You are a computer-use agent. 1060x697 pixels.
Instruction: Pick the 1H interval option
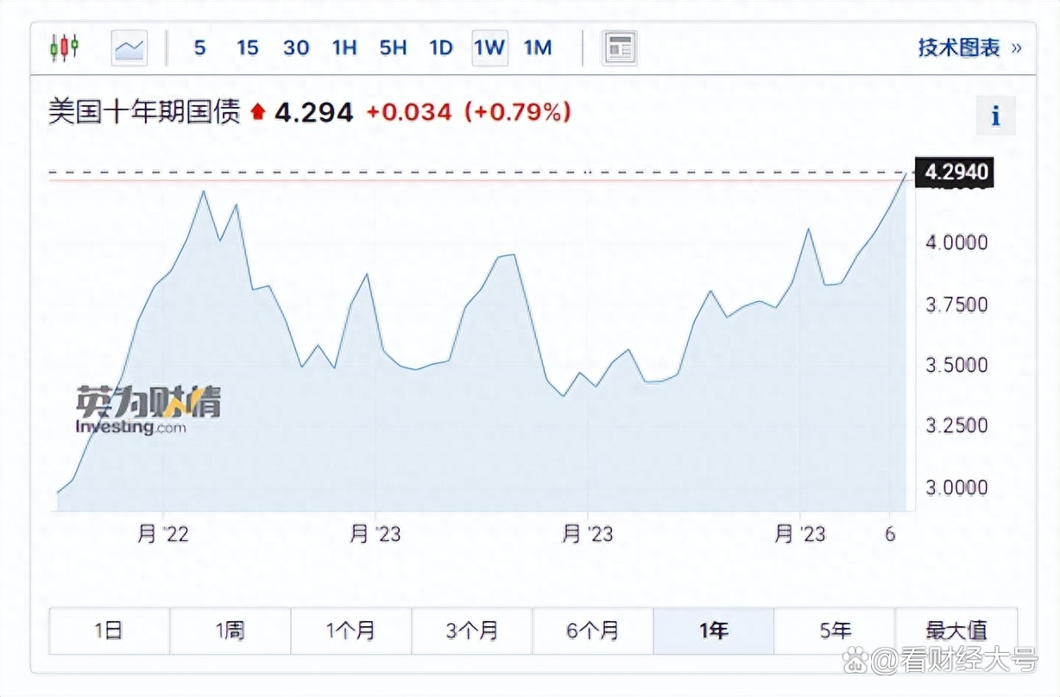coord(344,47)
